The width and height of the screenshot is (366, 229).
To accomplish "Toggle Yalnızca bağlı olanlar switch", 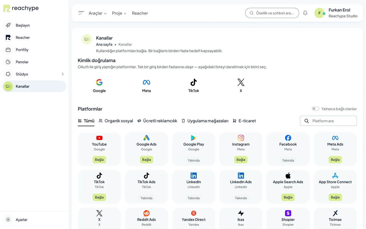I will (x=316, y=109).
